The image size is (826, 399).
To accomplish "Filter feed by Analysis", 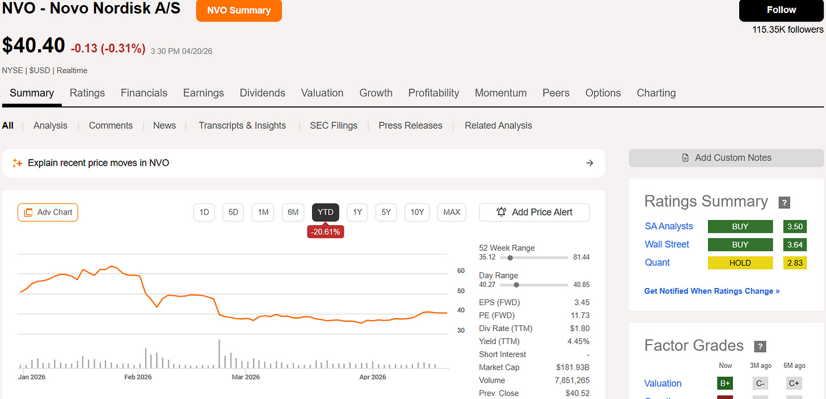I will 50,126.
